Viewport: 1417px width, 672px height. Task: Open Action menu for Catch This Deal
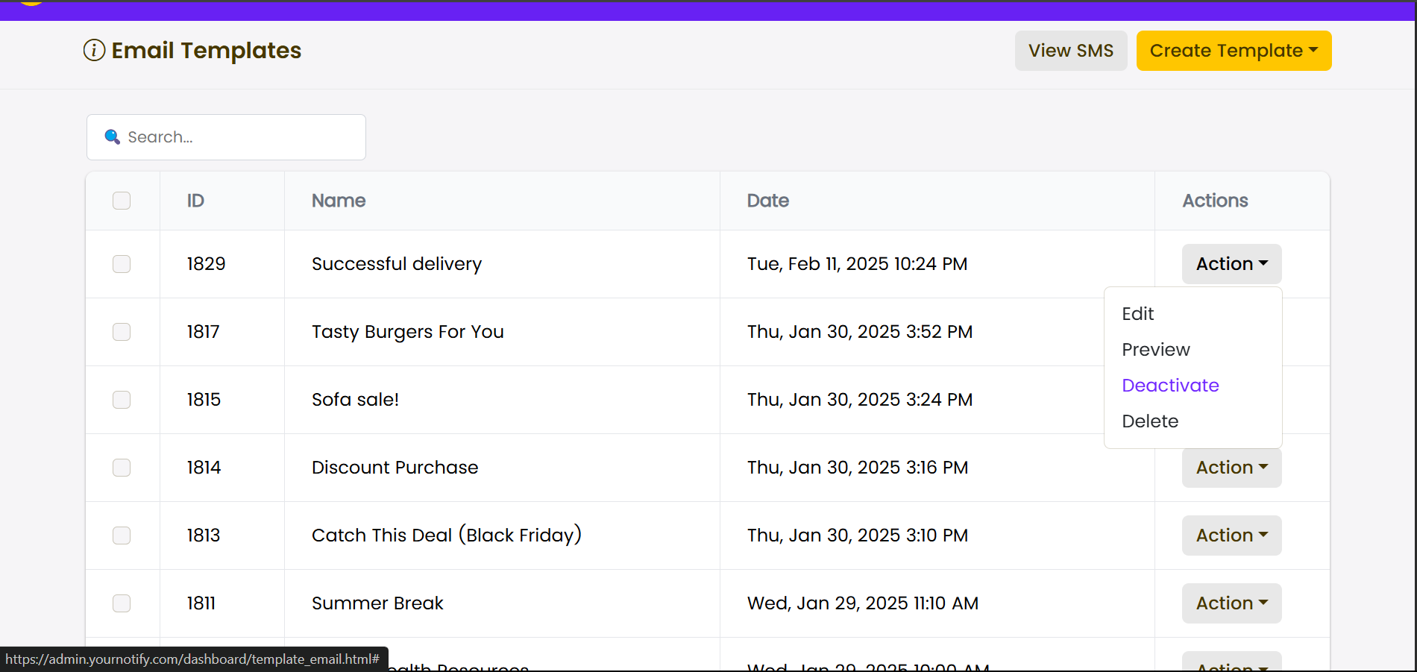pos(1231,536)
